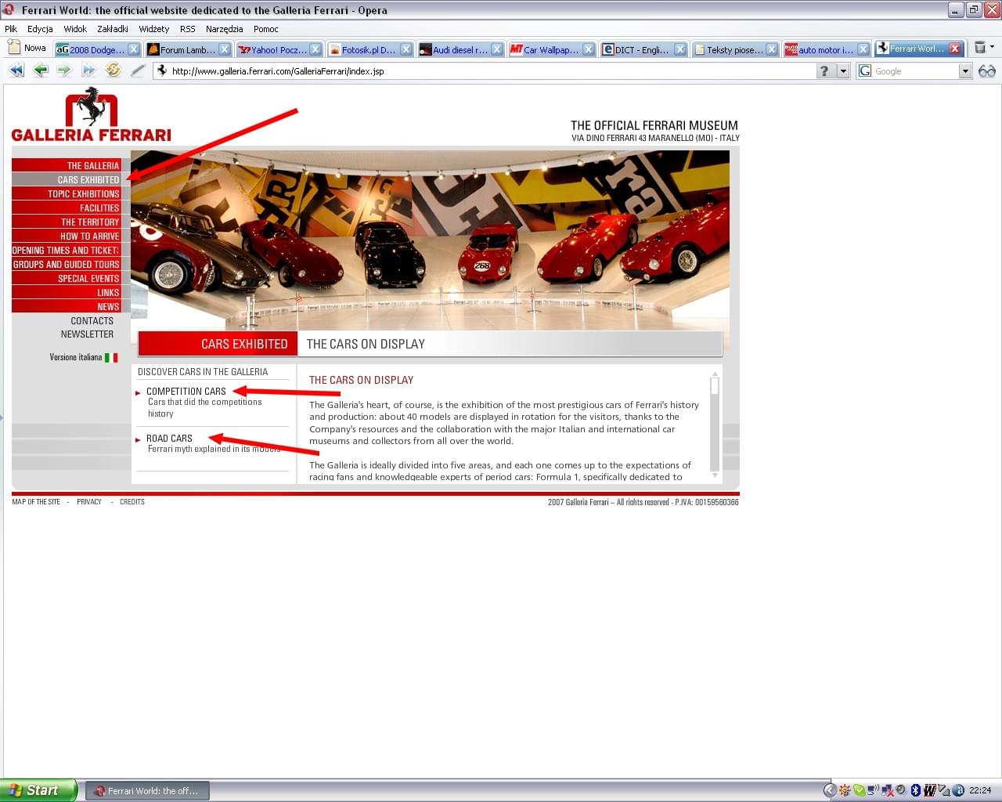Open the Narzędzia menu
Screen dimensions: 1002x802
224,29
